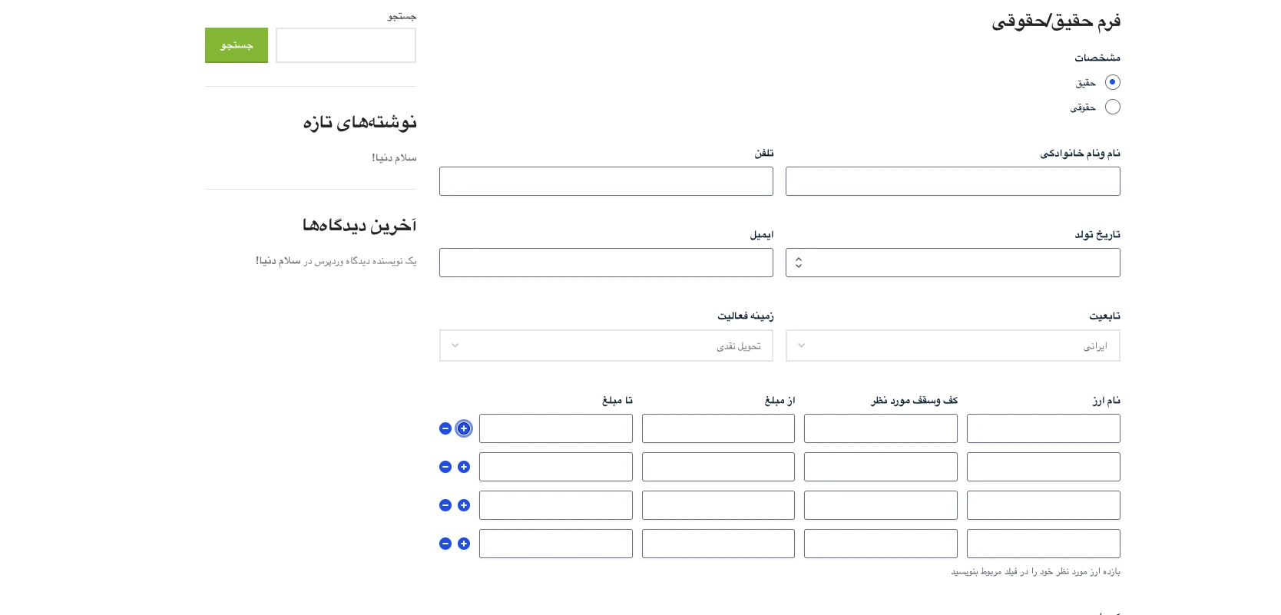Open the تابعیت dropdown showing ایرانی
The image size is (1281, 615).
click(x=952, y=346)
